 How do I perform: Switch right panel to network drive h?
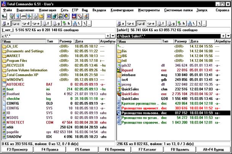coord(181,24)
